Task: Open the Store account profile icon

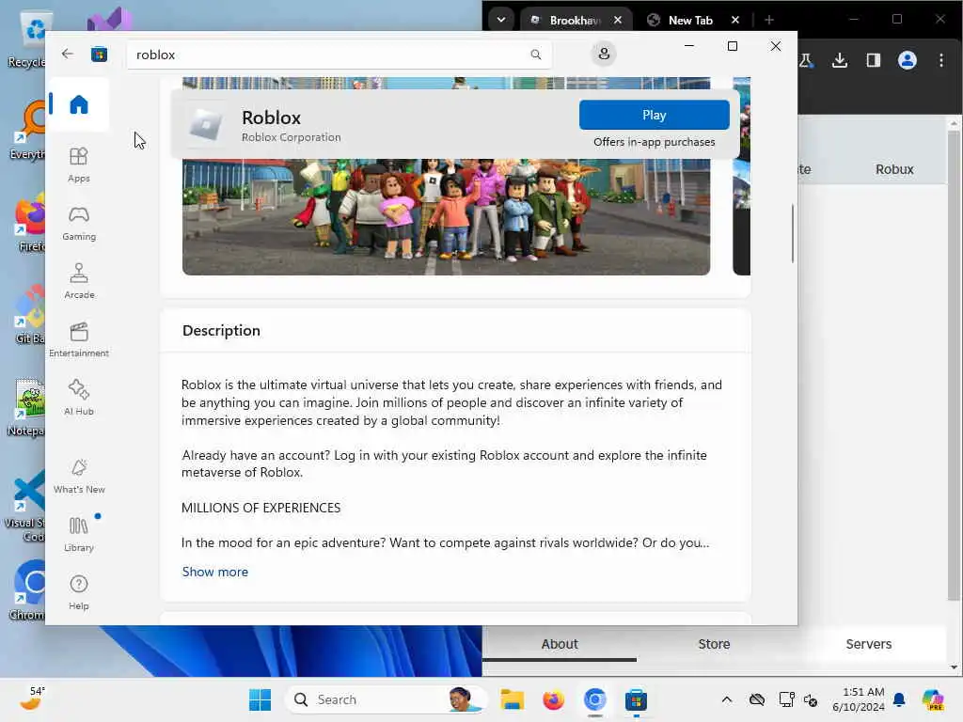Action: click(x=604, y=54)
